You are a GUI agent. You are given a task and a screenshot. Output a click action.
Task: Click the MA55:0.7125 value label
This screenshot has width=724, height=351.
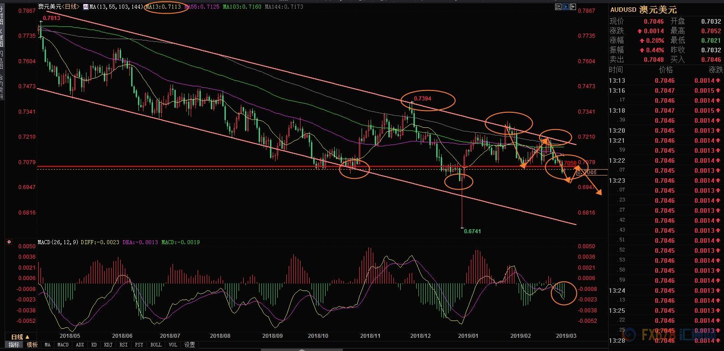click(201, 7)
